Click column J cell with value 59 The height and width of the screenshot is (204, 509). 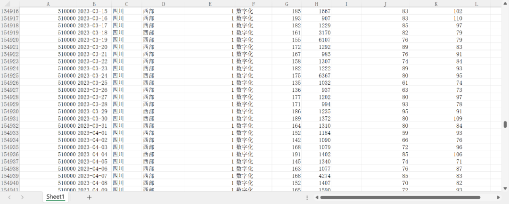tap(386, 133)
